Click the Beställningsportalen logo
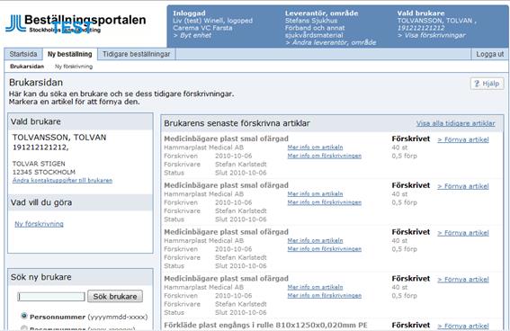Screen dimensions: 510x331 pos(76,23)
